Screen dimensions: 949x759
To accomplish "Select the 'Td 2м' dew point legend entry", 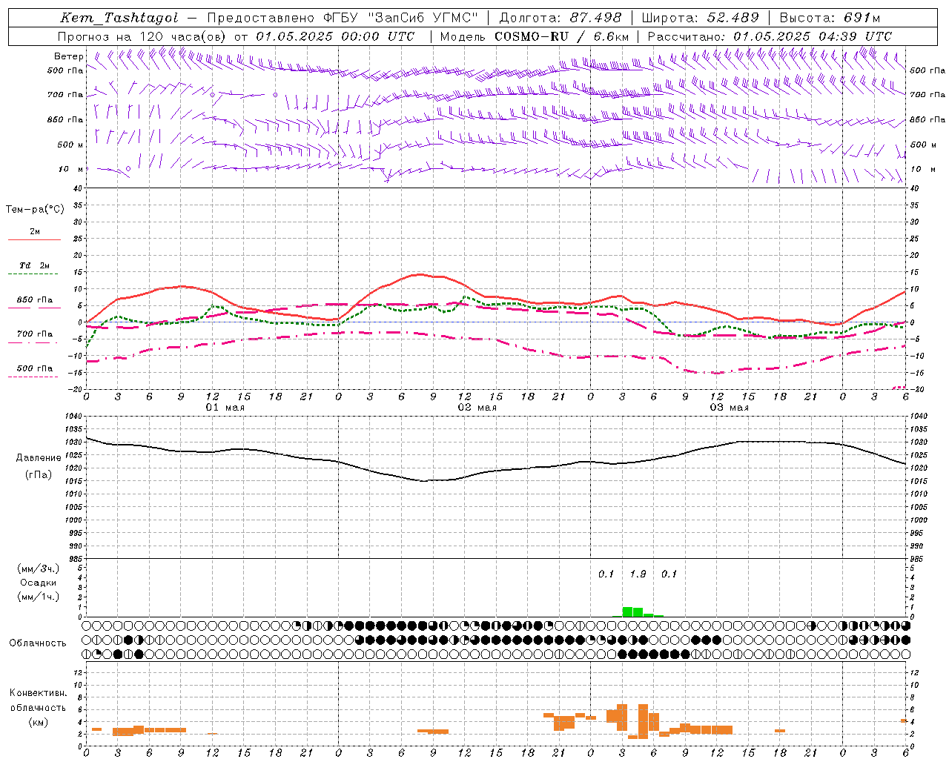I will (34, 265).
